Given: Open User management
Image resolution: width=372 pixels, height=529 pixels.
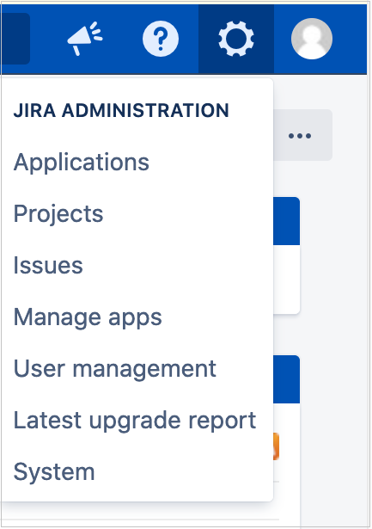Looking at the screenshot, I should click(114, 369).
